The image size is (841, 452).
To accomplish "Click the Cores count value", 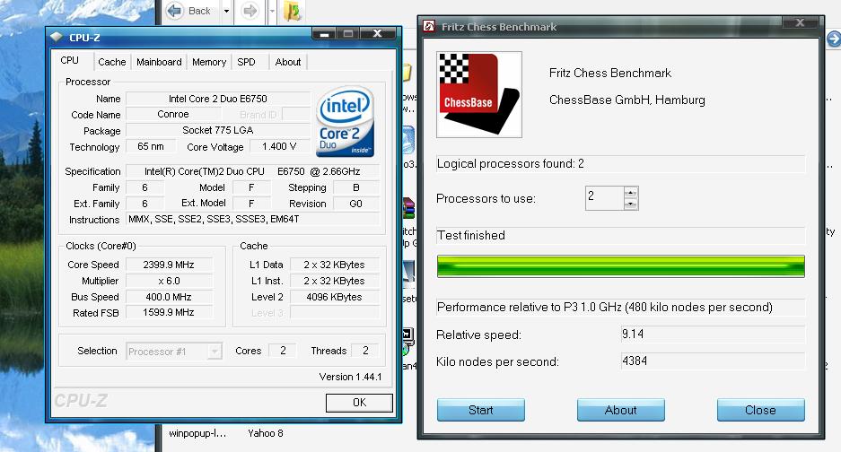I will (282, 351).
